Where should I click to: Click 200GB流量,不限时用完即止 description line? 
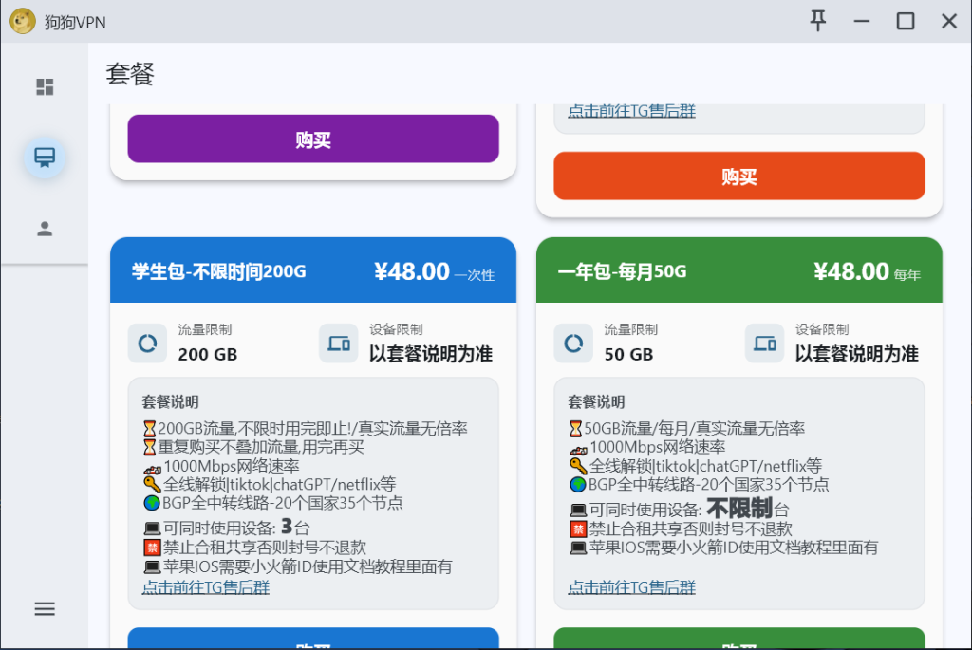tap(305, 428)
